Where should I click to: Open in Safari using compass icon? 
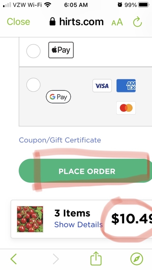[137, 259]
